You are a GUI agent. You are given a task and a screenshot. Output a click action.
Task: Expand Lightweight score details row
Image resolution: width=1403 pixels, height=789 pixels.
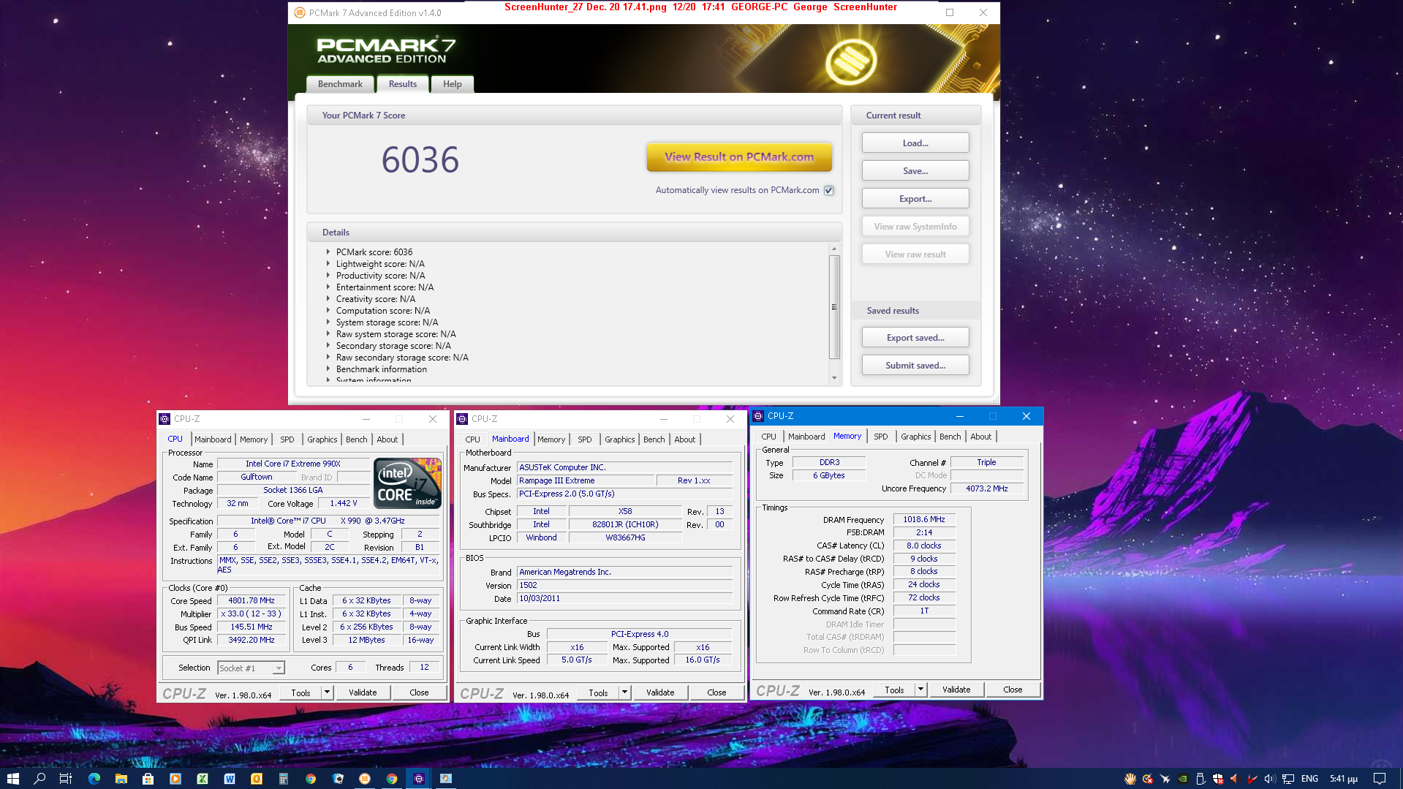[328, 263]
